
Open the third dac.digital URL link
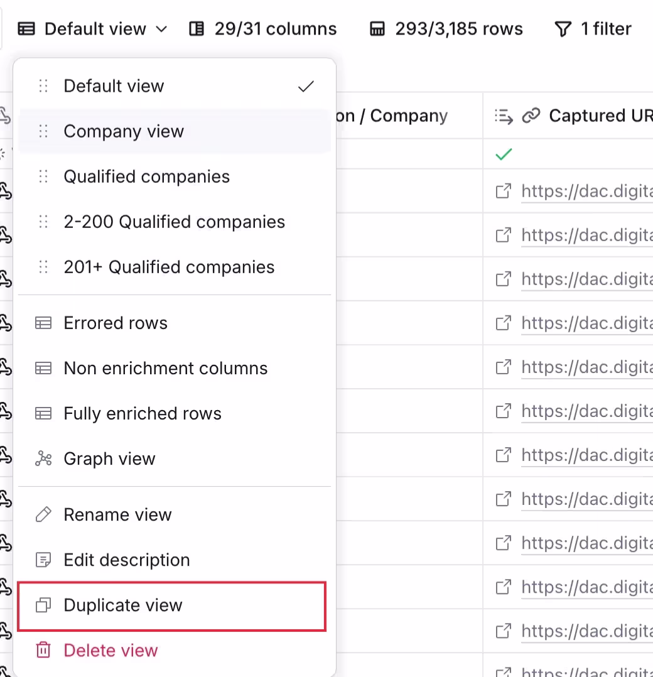[x=587, y=279]
